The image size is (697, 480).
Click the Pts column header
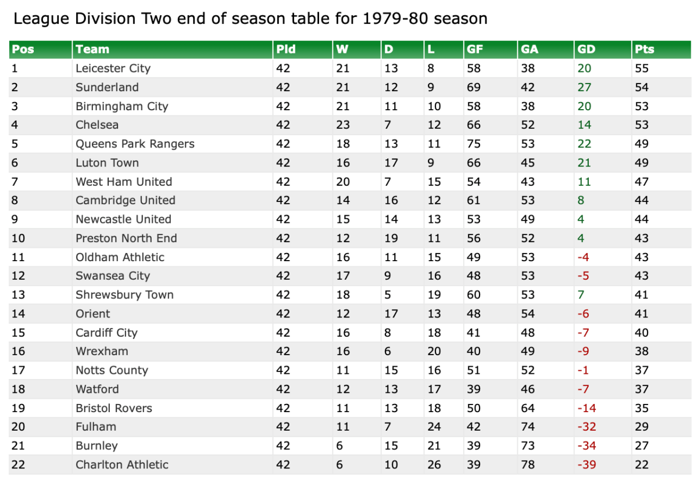645,49
